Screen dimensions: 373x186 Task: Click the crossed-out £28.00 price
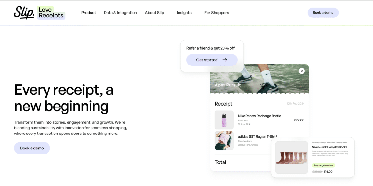317,171
